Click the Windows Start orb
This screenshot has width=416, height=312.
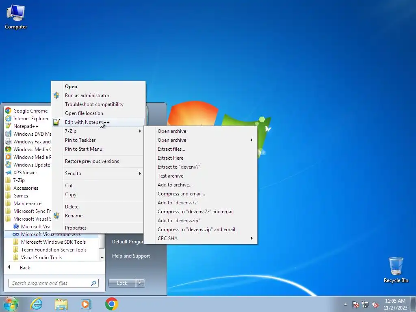pos(11,304)
